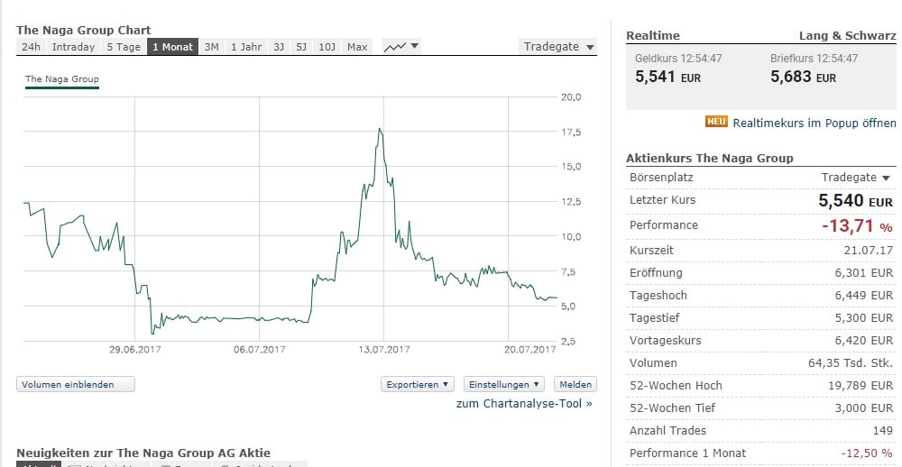
Task: Select the 5 Tage range tab
Action: (x=124, y=47)
